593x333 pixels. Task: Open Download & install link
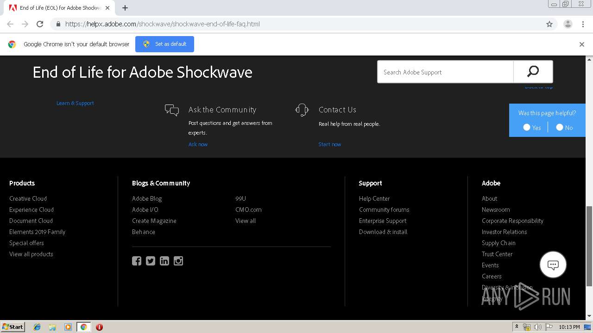coord(383,232)
